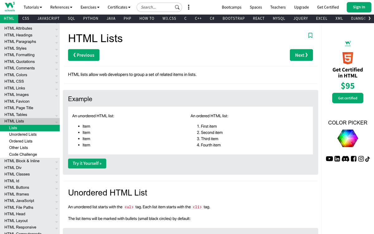Expand the HTML Styles chevron

tap(56, 49)
